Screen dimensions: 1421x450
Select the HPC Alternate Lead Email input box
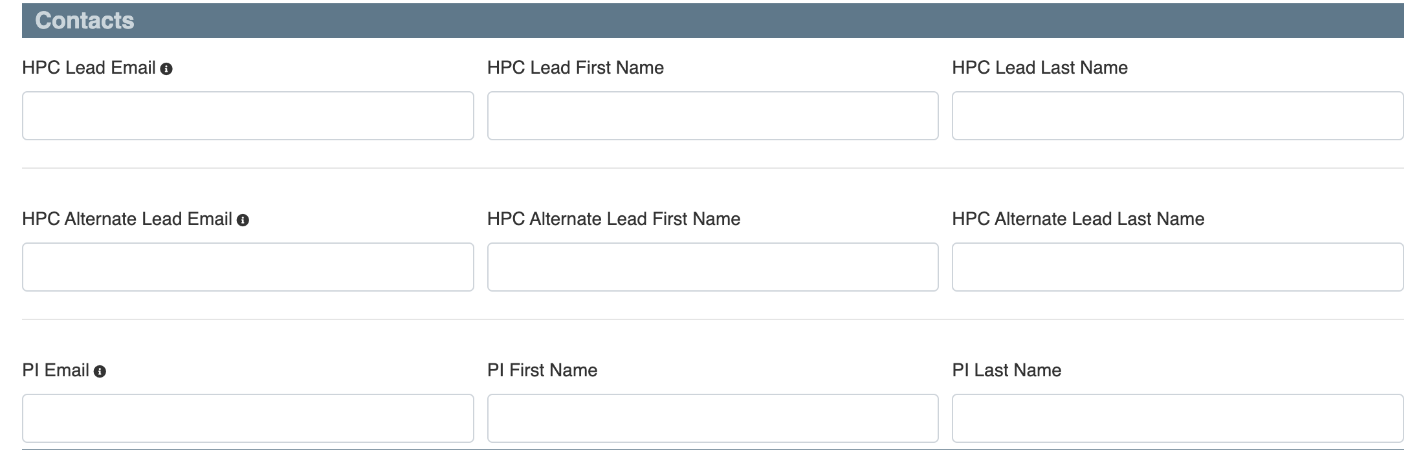tap(248, 267)
